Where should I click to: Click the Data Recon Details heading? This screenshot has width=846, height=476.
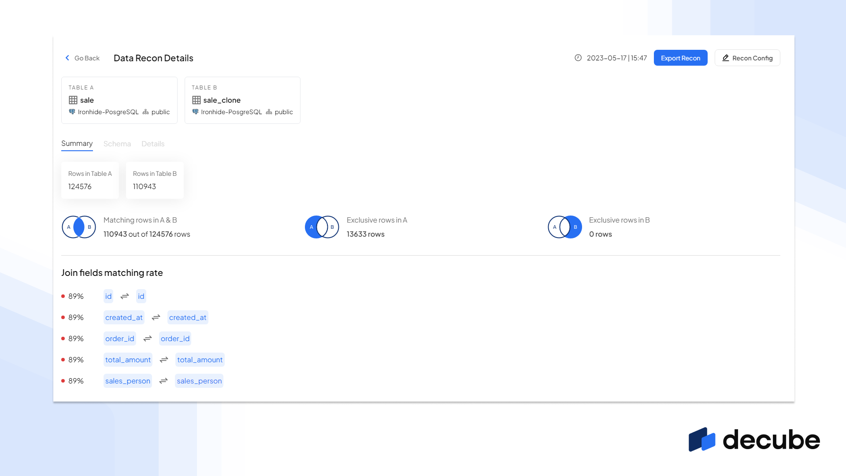click(153, 58)
